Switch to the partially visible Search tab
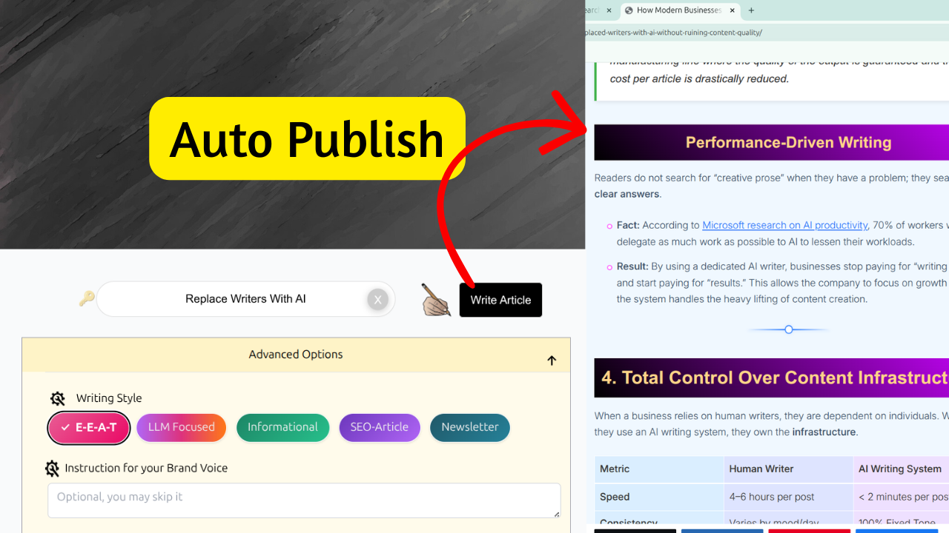Screen dimensions: 949x533 pyautogui.click(x=593, y=10)
